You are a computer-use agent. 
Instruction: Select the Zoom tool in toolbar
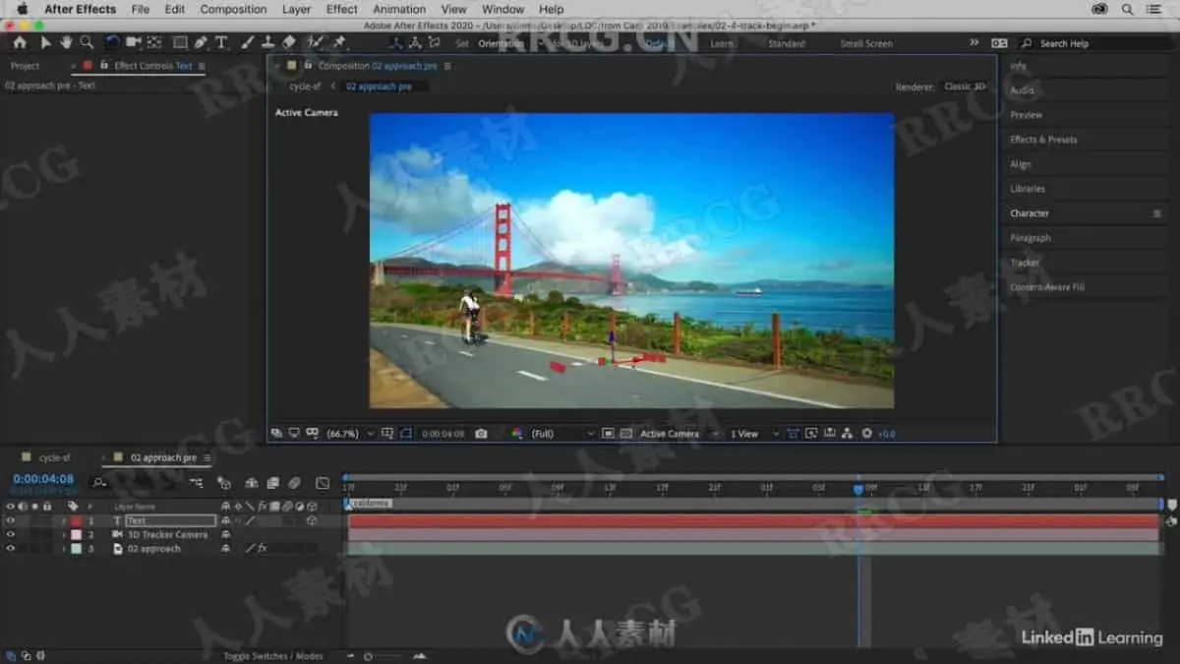pos(87,42)
